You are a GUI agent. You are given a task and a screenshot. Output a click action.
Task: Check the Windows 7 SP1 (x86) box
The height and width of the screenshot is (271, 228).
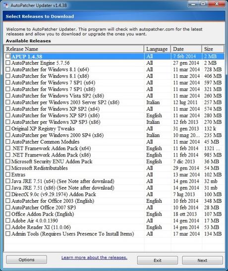click(8, 89)
